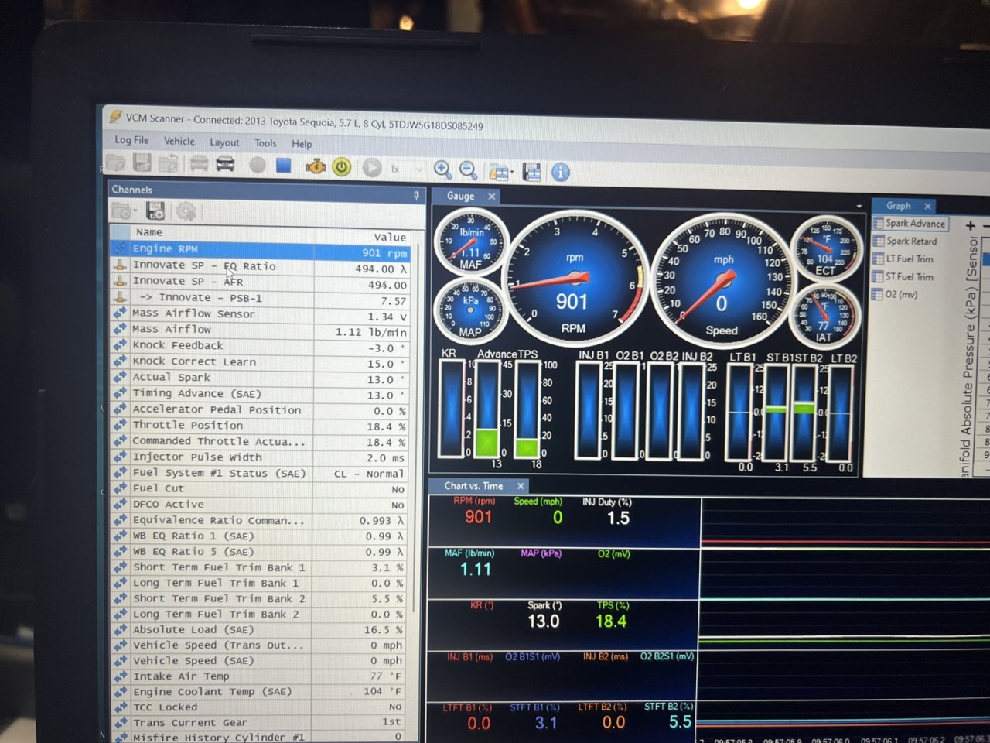Viewport: 990px width, 743px height.
Task: Select the Long Term Fuel Trim Bank 2 row
Action: click(260, 615)
